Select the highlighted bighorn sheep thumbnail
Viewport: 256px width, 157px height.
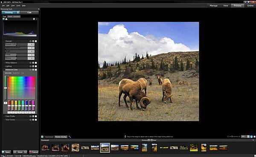tap(105, 148)
